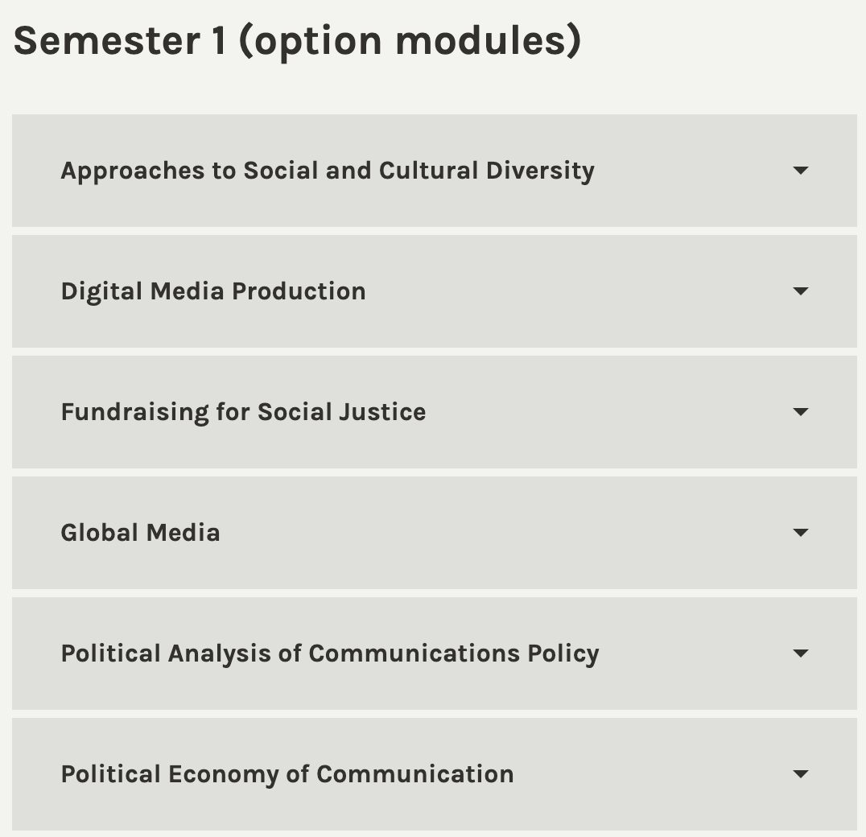This screenshot has width=866, height=837.
Task: Click the caret icon next to Global Media
Action: tap(800, 533)
